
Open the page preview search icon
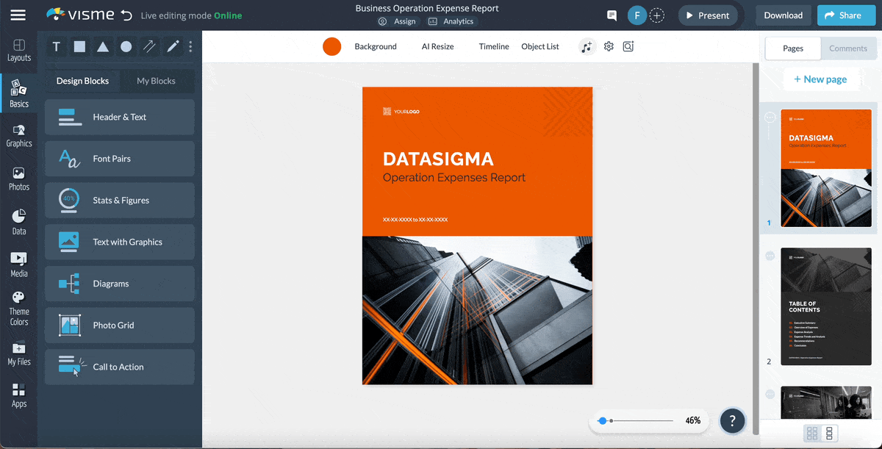pyautogui.click(x=628, y=46)
